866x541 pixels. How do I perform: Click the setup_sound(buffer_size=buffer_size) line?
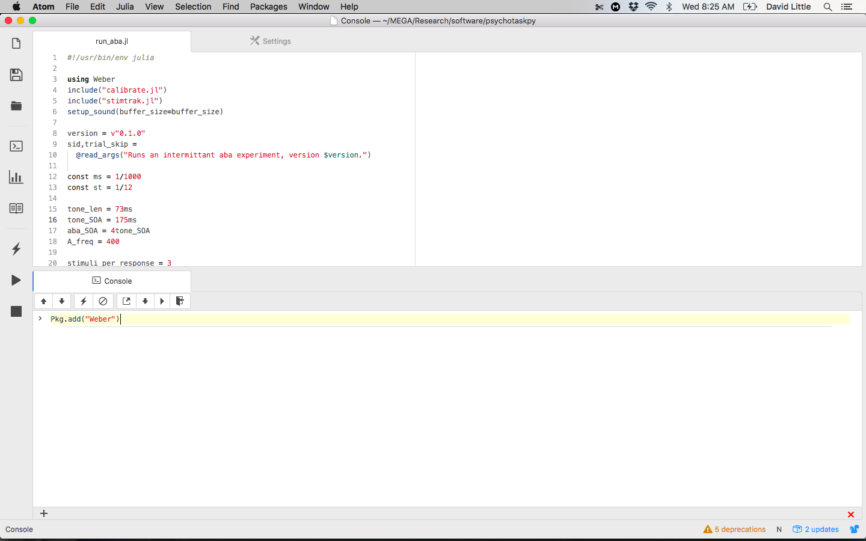(145, 112)
